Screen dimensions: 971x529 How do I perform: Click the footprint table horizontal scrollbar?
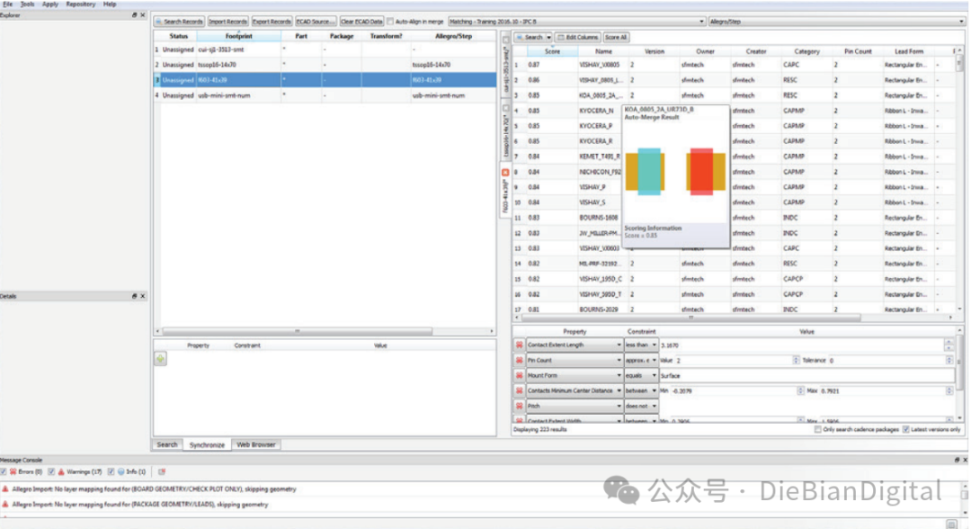pyautogui.click(x=298, y=331)
